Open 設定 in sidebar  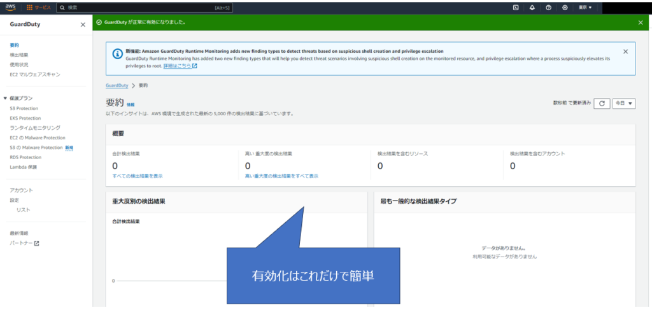14,201
